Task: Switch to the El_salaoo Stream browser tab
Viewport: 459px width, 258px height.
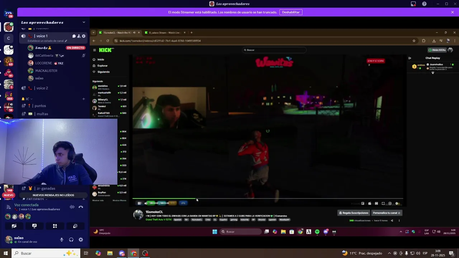Action: pyautogui.click(x=165, y=33)
